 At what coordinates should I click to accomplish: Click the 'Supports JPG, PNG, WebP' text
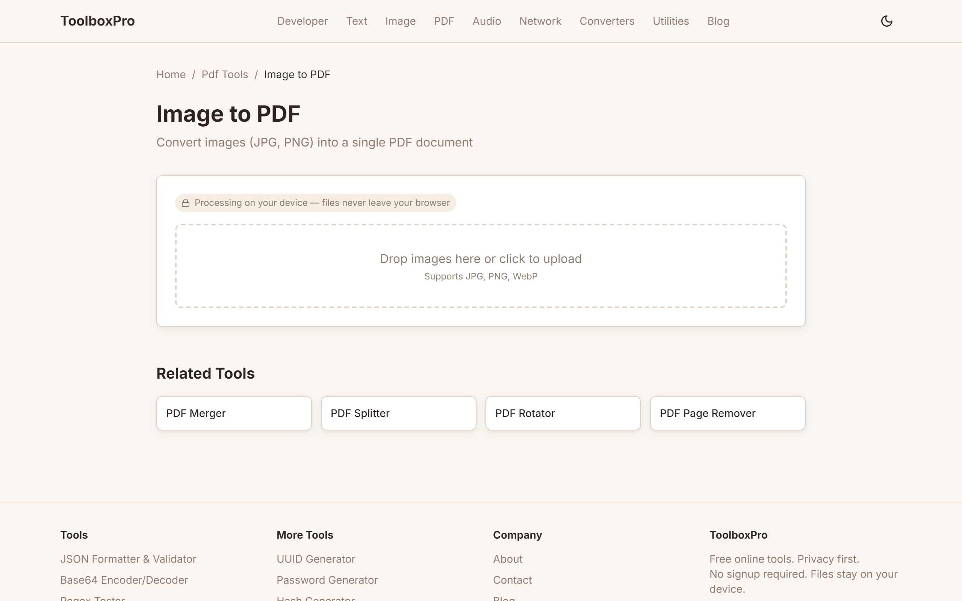pyautogui.click(x=481, y=276)
